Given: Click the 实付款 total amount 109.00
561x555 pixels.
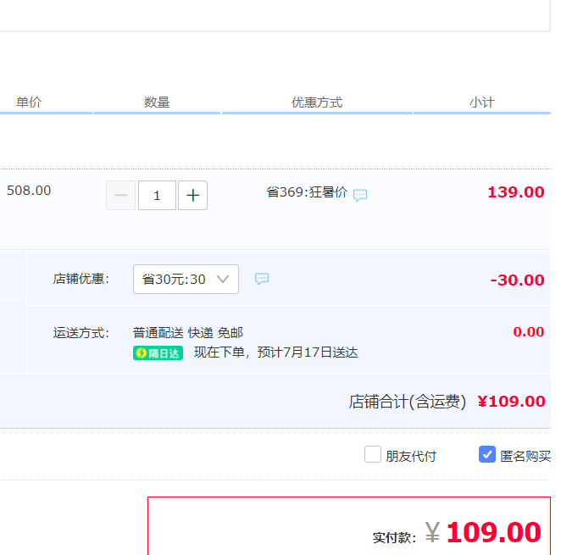Looking at the screenshot, I should [492, 532].
